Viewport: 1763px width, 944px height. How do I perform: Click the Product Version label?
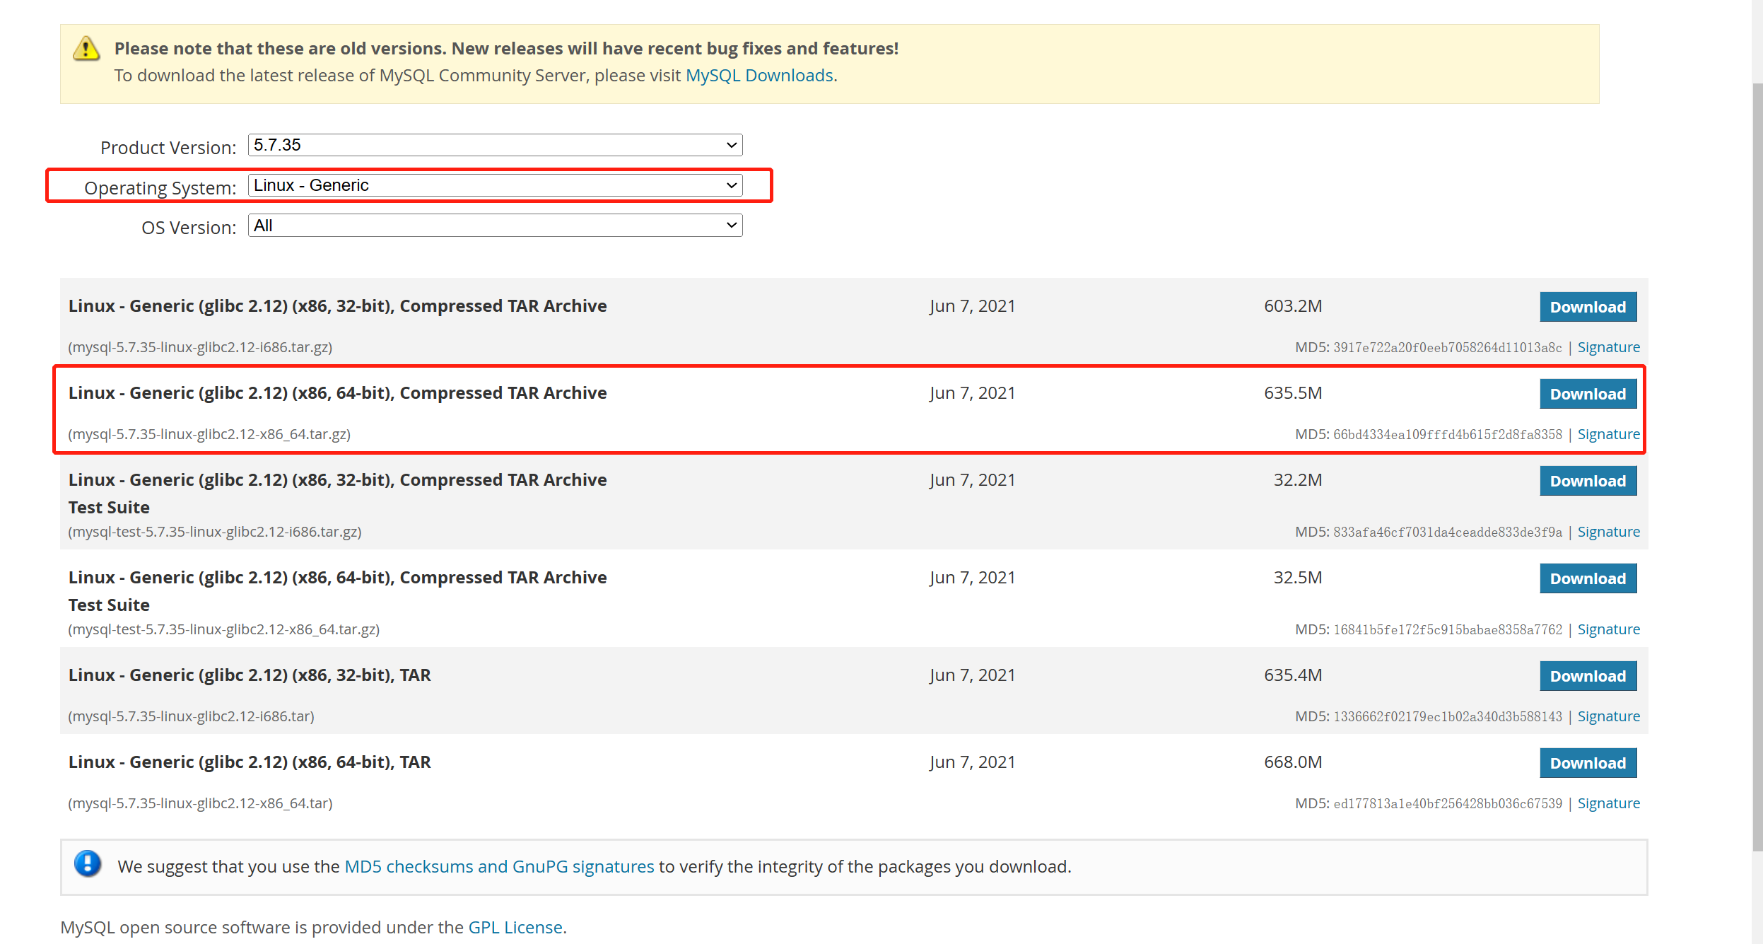tap(168, 148)
